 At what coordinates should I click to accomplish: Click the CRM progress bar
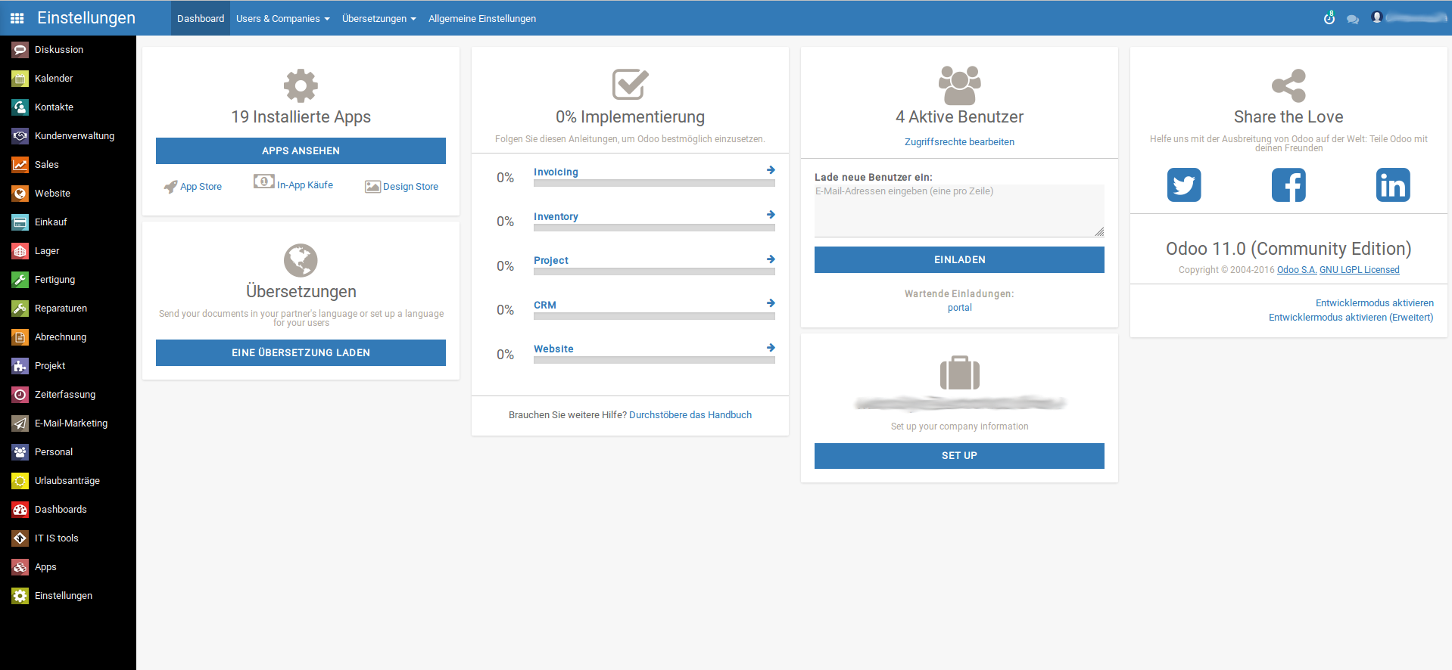point(654,316)
